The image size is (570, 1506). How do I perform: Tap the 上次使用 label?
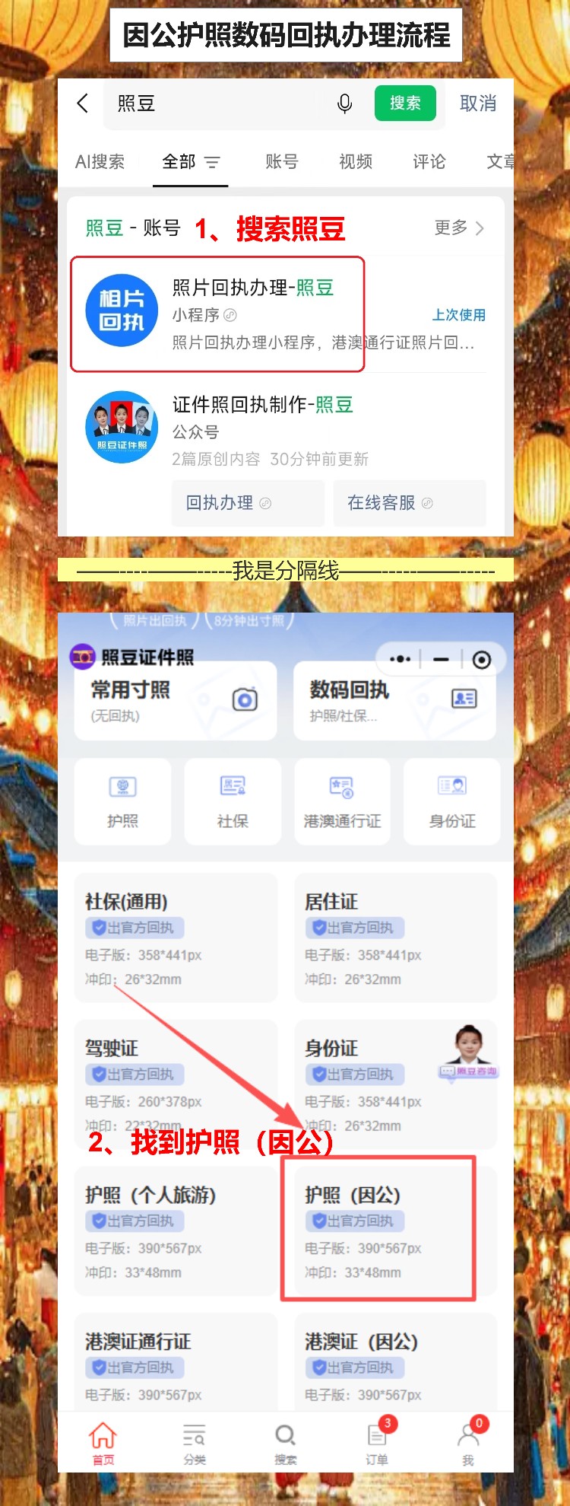click(x=459, y=314)
